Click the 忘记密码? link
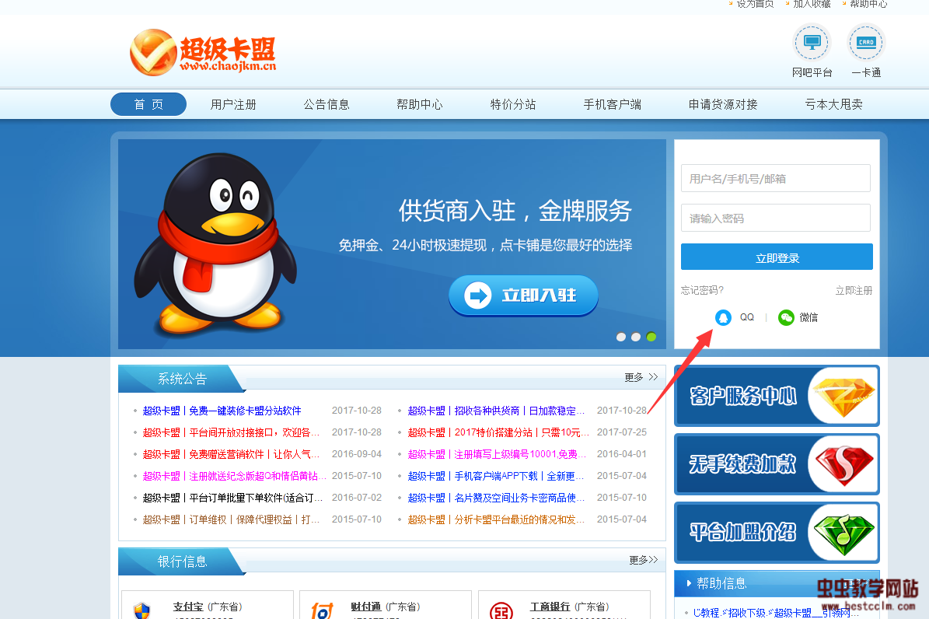The image size is (929, 619). 702,290
